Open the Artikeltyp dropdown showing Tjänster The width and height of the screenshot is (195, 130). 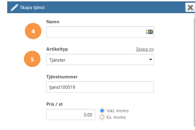point(100,60)
